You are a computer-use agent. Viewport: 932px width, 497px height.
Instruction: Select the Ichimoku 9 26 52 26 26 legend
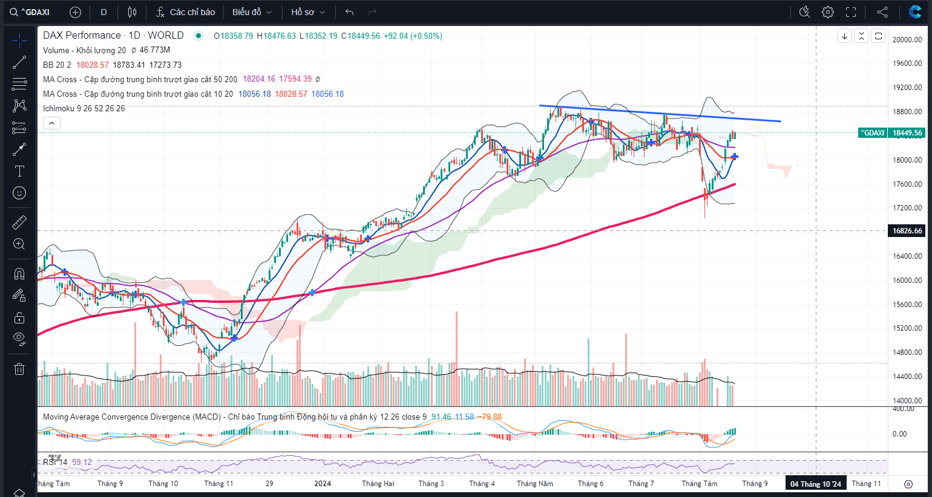coord(84,108)
